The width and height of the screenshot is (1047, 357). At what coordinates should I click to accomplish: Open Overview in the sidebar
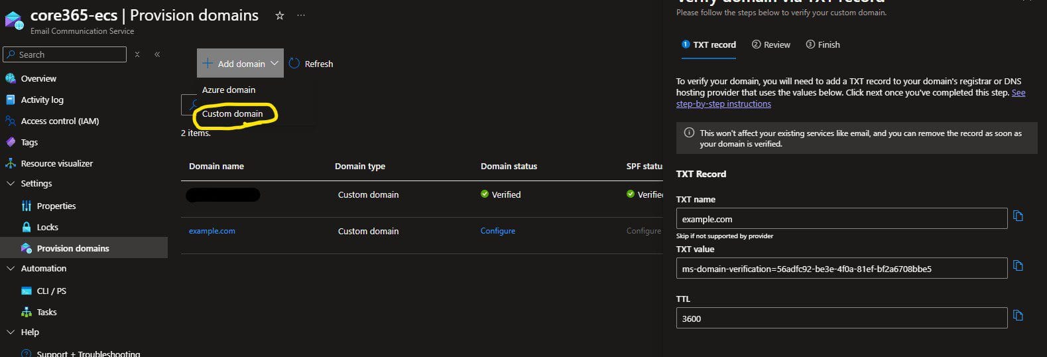(x=38, y=78)
